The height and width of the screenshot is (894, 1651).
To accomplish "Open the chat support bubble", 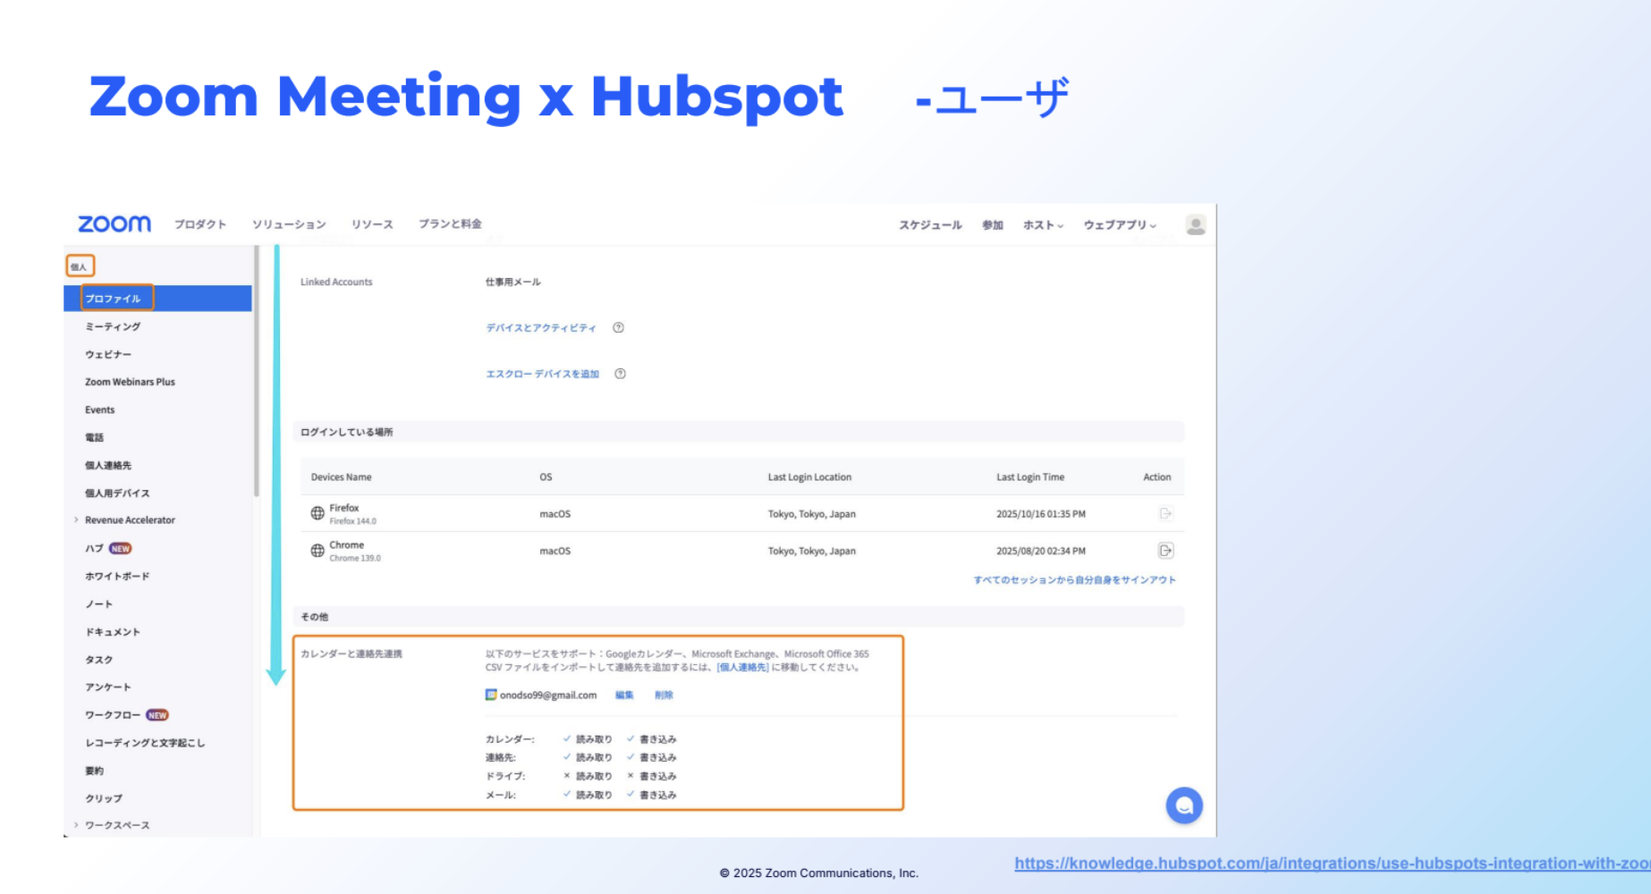I will [x=1183, y=805].
